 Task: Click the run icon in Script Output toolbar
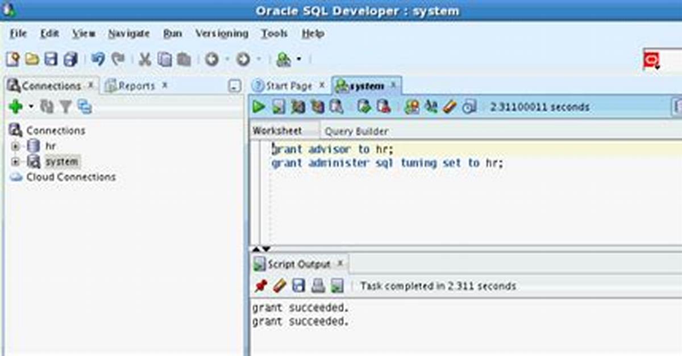[337, 286]
